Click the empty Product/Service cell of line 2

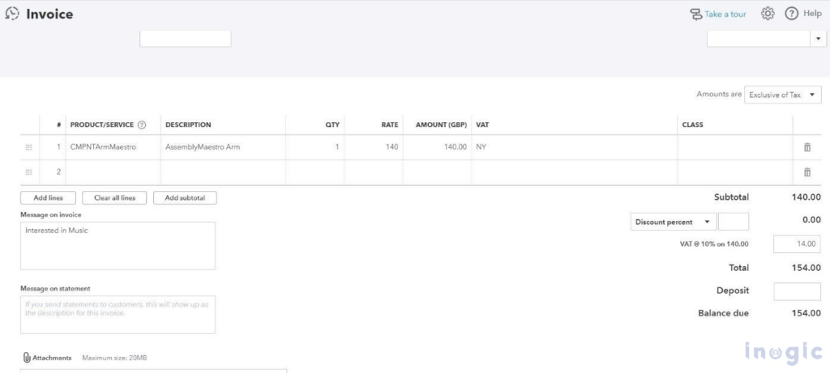click(x=113, y=172)
